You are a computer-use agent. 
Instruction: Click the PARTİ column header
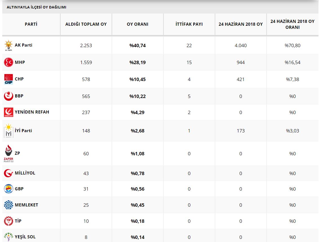point(31,24)
